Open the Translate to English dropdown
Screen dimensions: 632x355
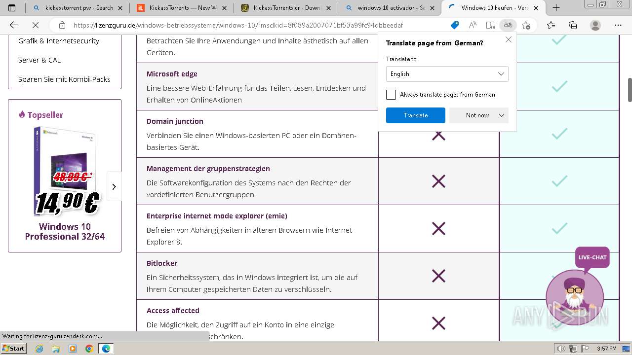click(x=447, y=74)
